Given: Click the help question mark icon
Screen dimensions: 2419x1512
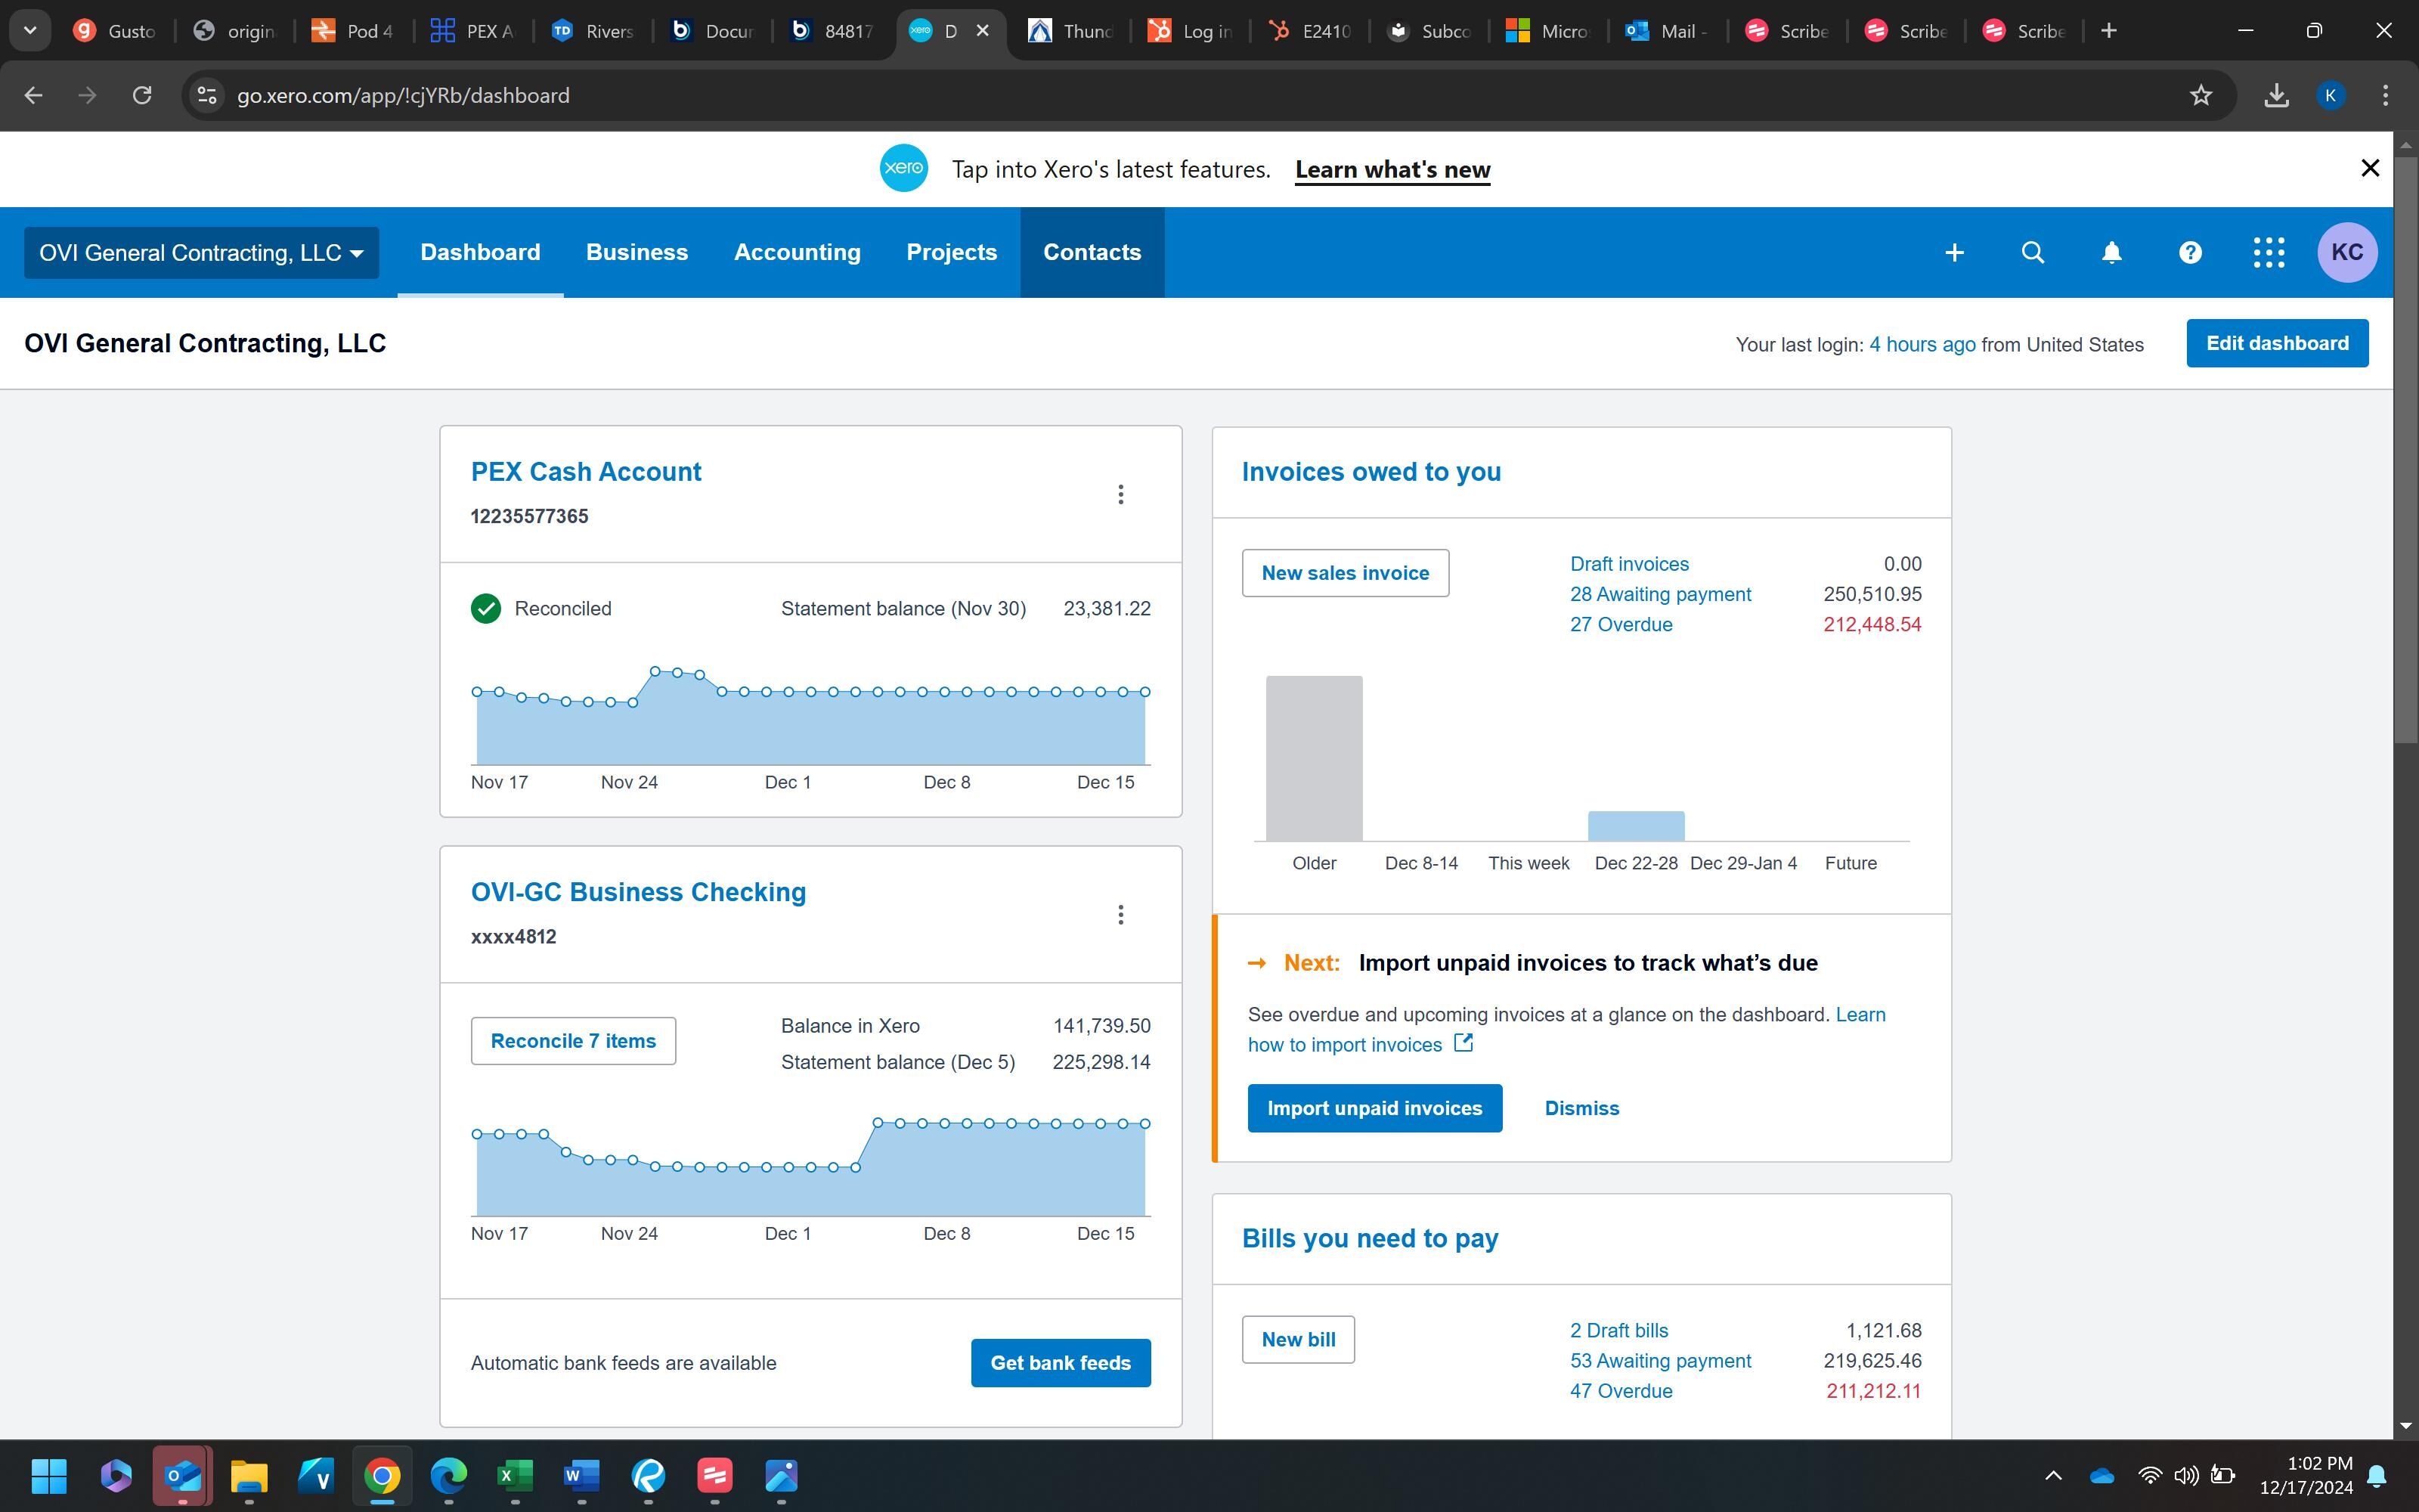Looking at the screenshot, I should pos(2190,253).
